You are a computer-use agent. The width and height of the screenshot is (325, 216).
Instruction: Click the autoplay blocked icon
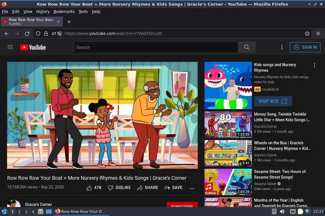point(60,33)
